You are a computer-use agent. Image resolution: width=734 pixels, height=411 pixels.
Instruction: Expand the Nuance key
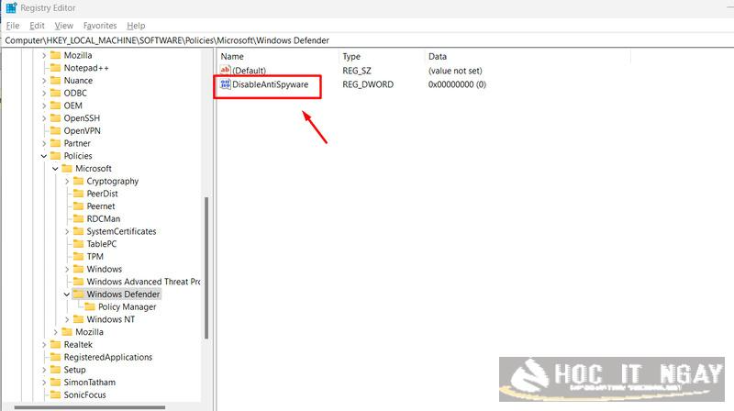pyautogui.click(x=44, y=81)
